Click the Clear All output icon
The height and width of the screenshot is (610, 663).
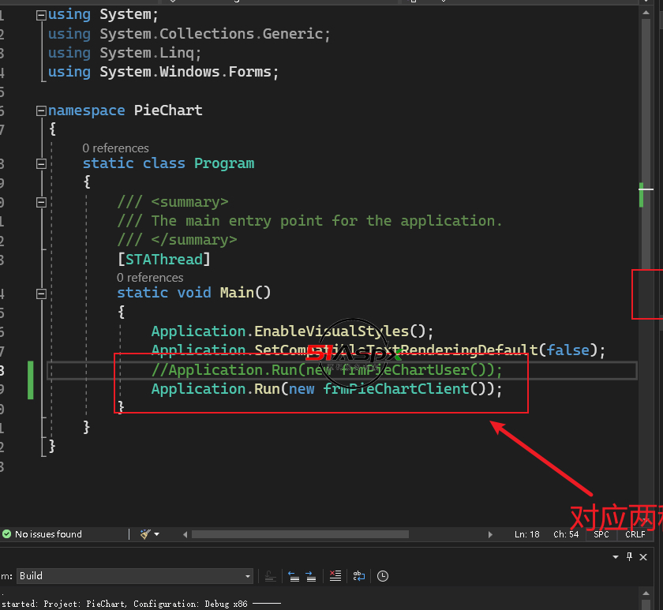[x=335, y=576]
